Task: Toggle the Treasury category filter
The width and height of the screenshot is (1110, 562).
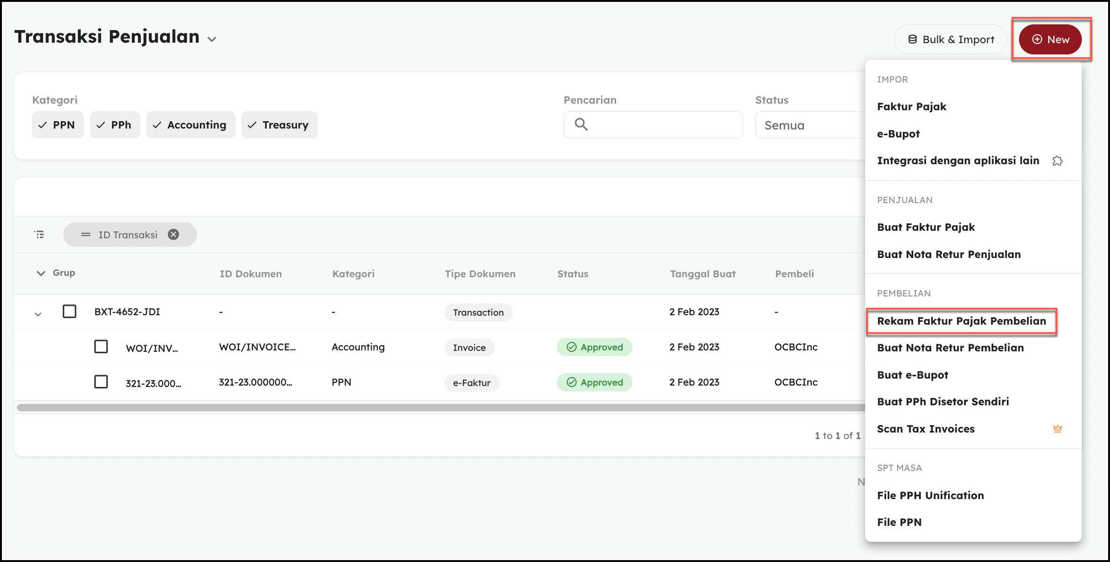Action: (280, 125)
